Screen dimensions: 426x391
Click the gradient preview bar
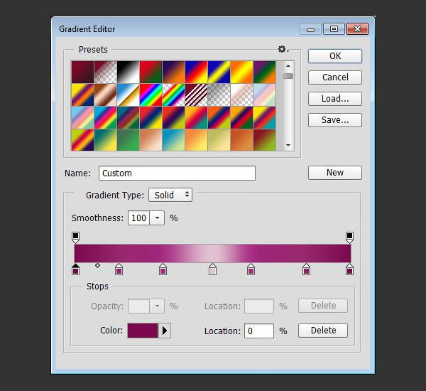212,253
